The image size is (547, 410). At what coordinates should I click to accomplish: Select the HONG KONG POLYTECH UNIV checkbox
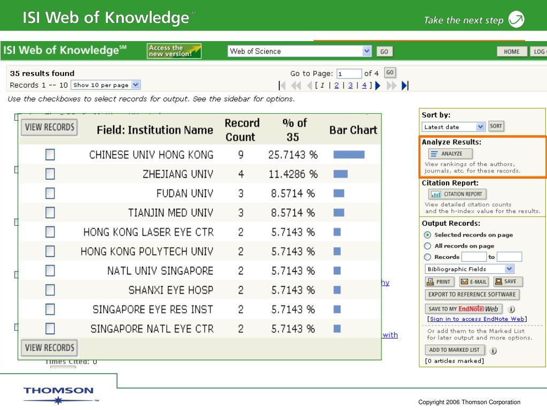pyautogui.click(x=50, y=251)
